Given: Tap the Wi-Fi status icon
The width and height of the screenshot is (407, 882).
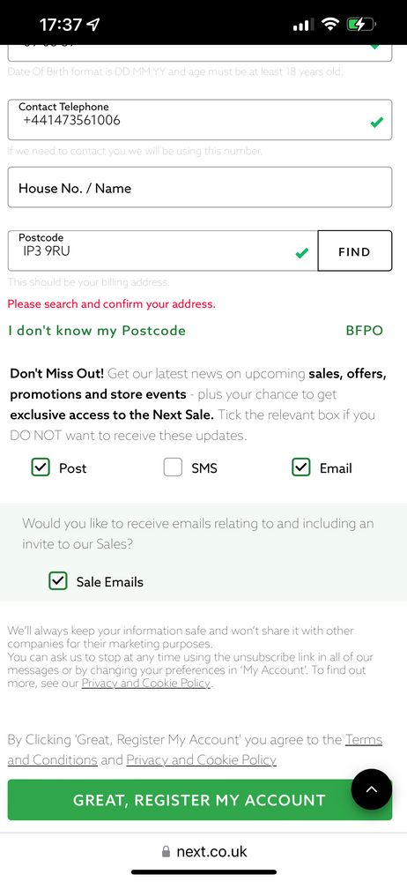Looking at the screenshot, I should [330, 24].
